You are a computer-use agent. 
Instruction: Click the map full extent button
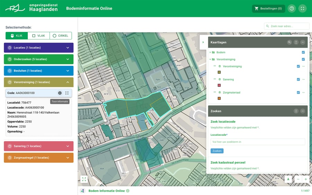pos(84,179)
